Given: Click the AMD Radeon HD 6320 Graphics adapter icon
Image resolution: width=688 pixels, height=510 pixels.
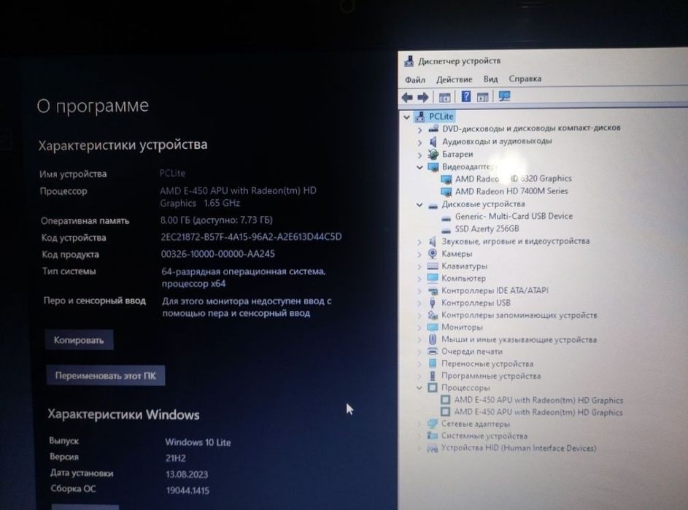Looking at the screenshot, I should tap(447, 179).
